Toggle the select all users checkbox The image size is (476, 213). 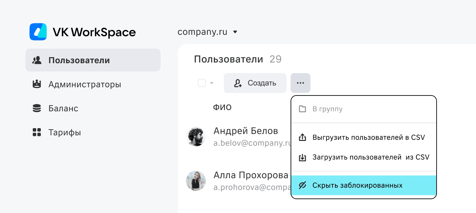coord(202,83)
